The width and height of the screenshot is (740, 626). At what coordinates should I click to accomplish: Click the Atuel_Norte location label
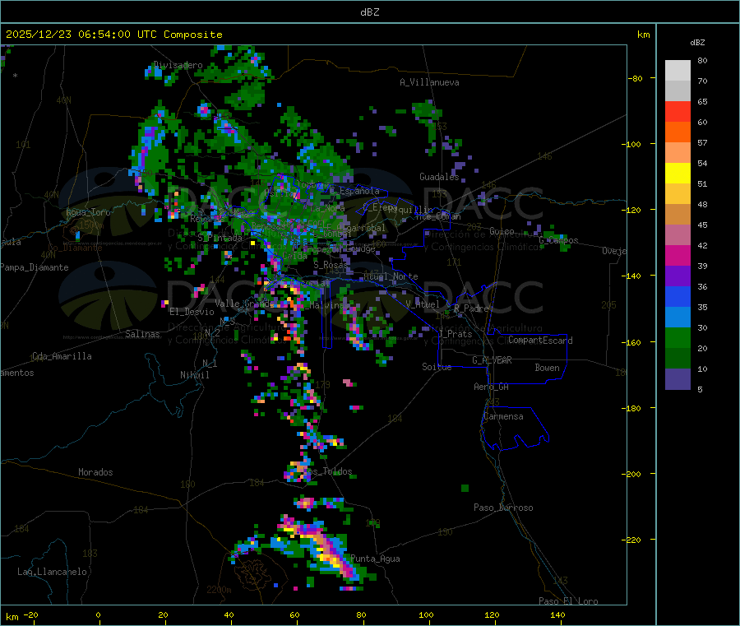point(391,276)
